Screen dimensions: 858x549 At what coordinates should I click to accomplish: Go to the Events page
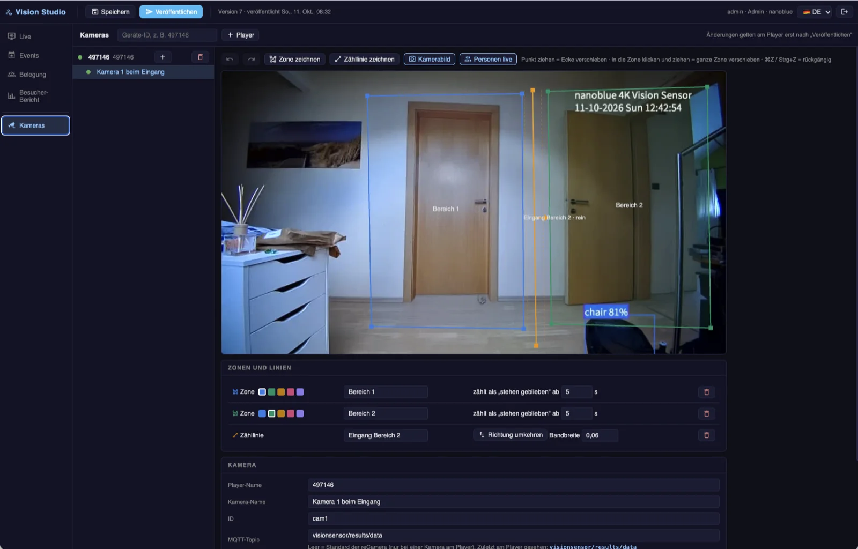(x=36, y=55)
